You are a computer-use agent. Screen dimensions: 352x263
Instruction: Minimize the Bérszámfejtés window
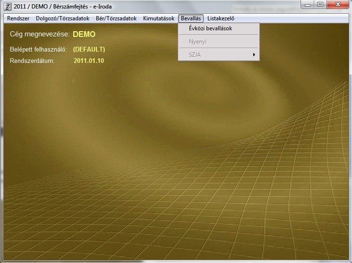coord(309,5)
